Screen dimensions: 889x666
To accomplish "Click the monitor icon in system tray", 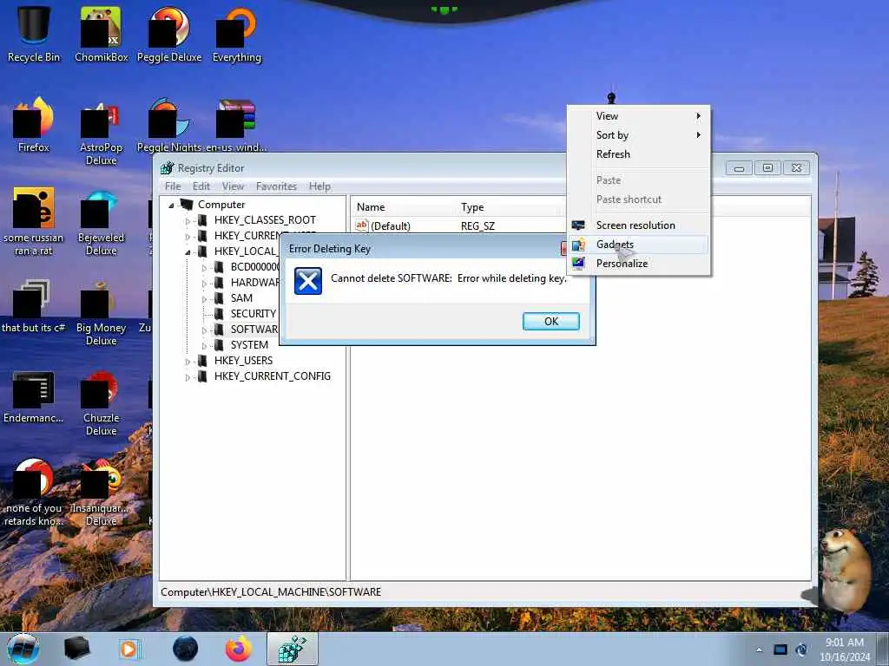I will (780, 650).
